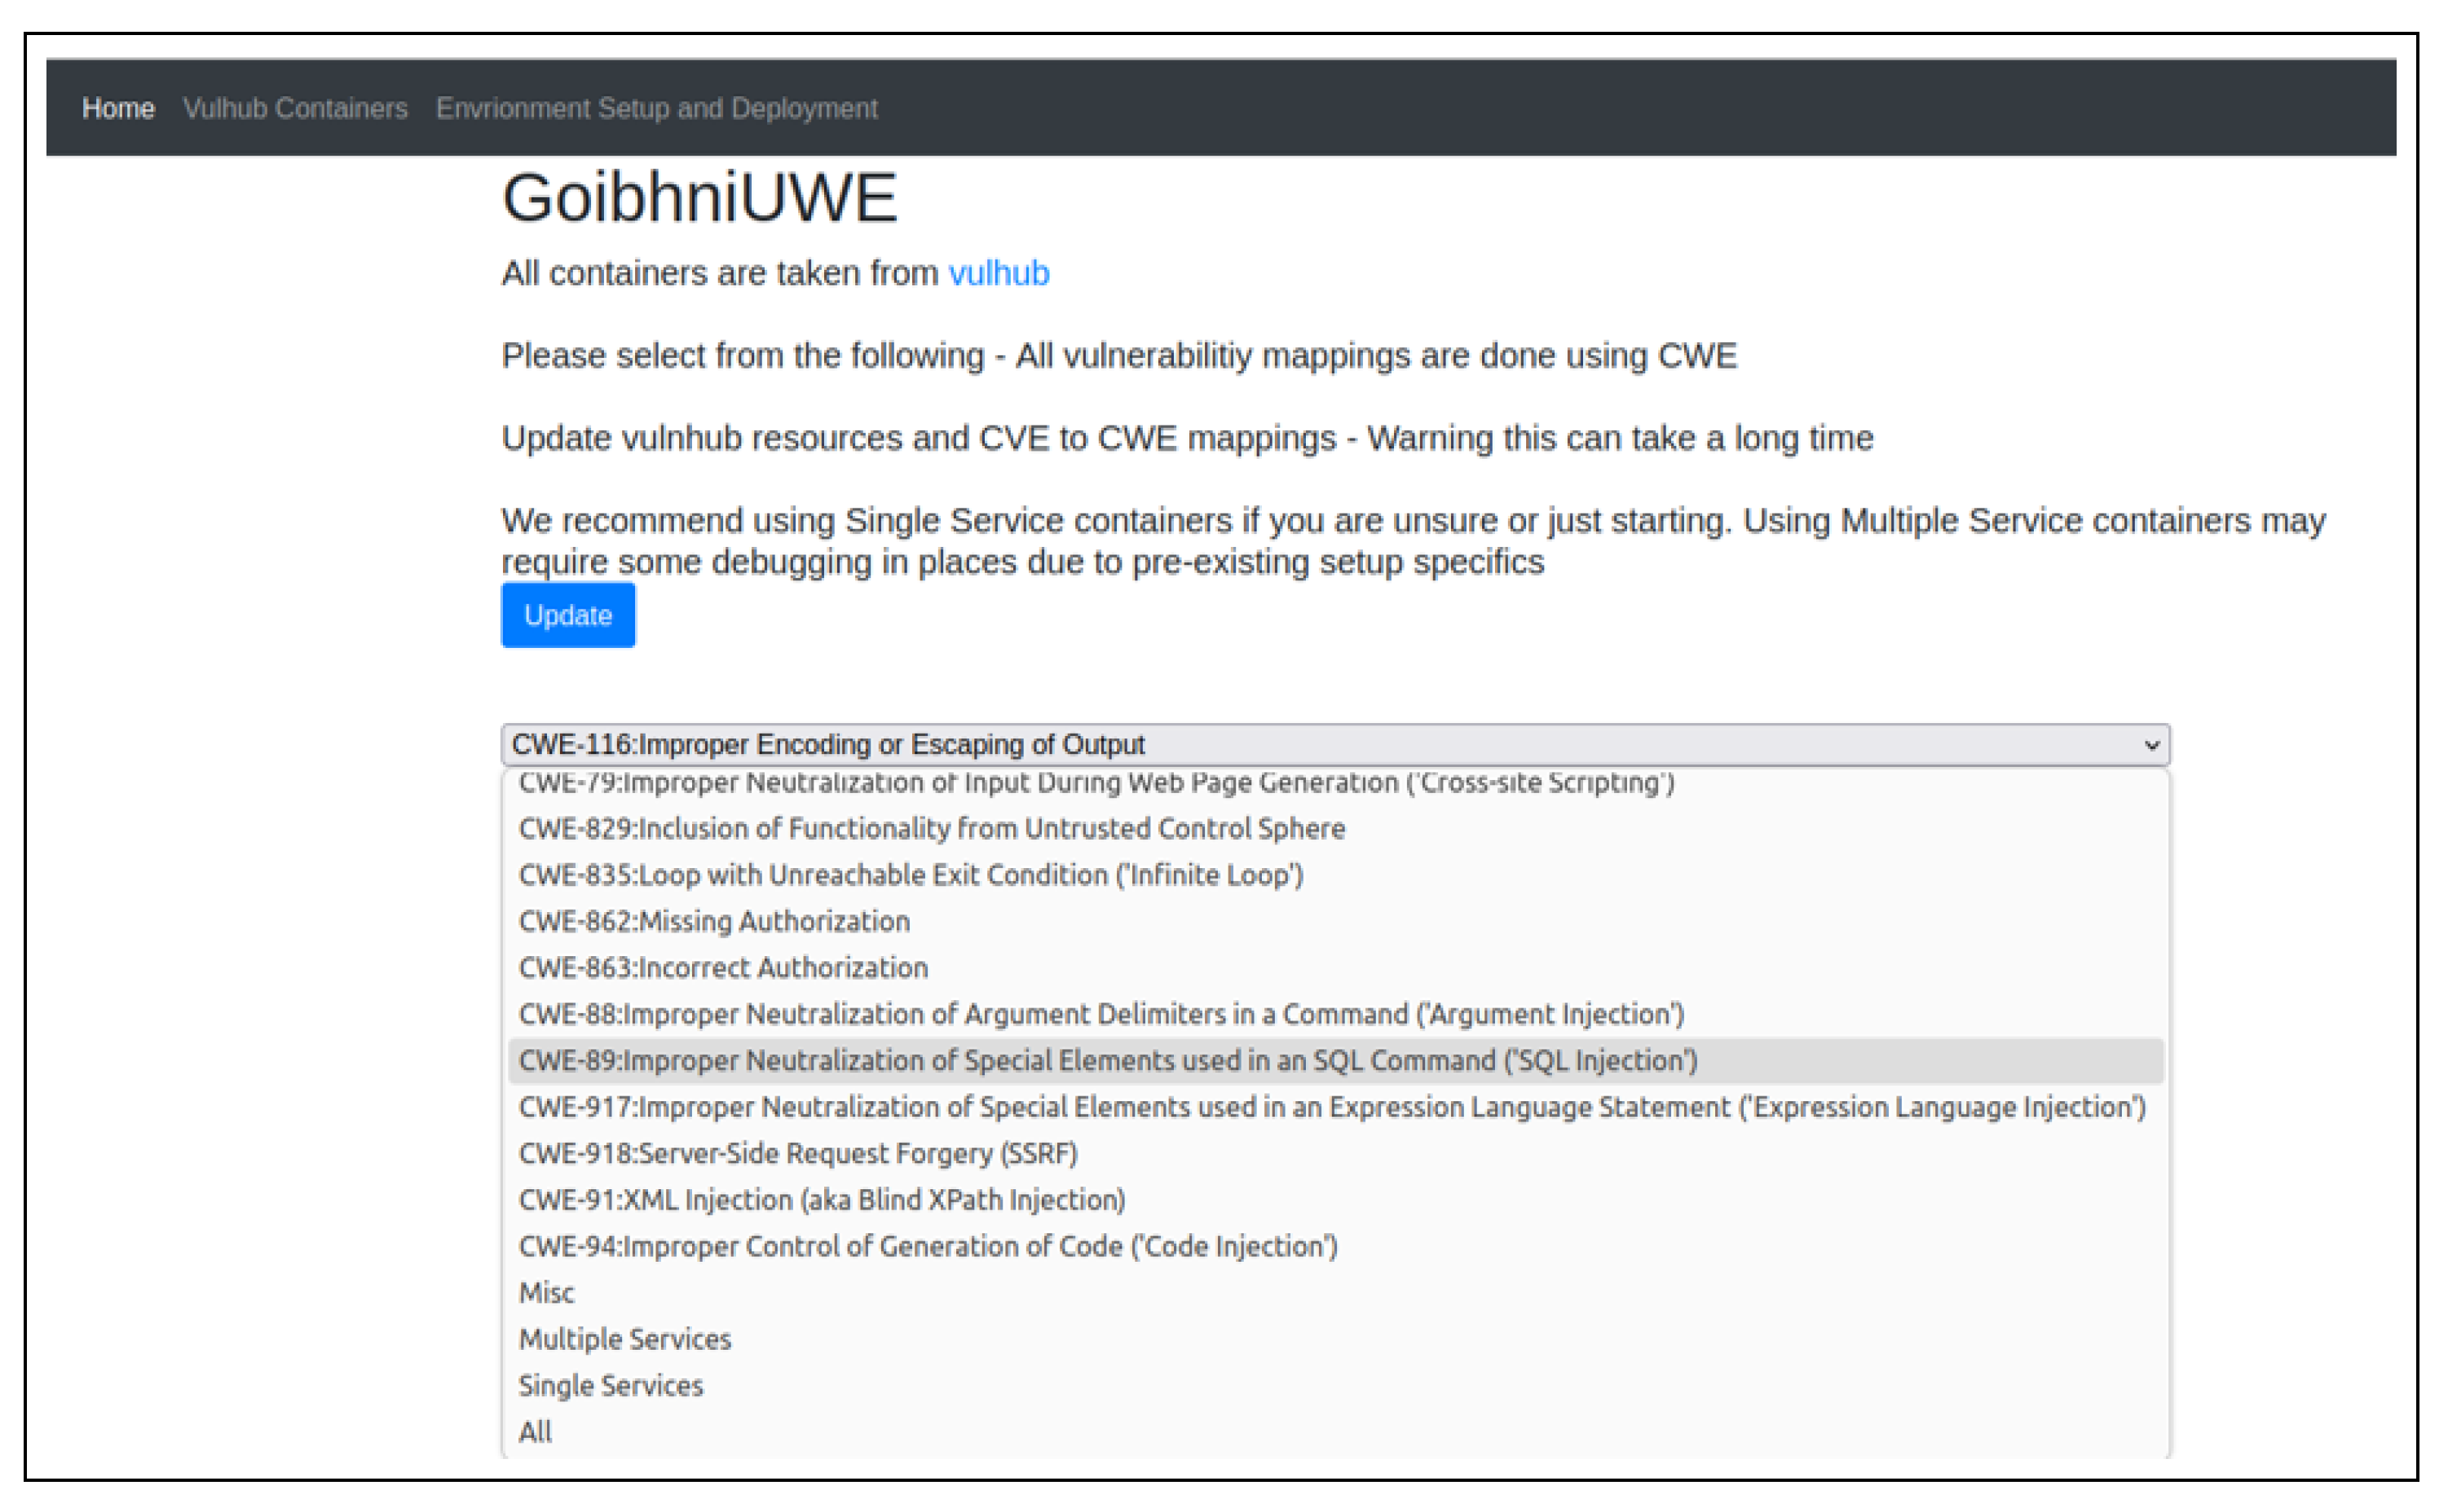Screen dimensions: 2448x1512
Task: Select CWE-91 XML Injection option
Action: [821, 1199]
